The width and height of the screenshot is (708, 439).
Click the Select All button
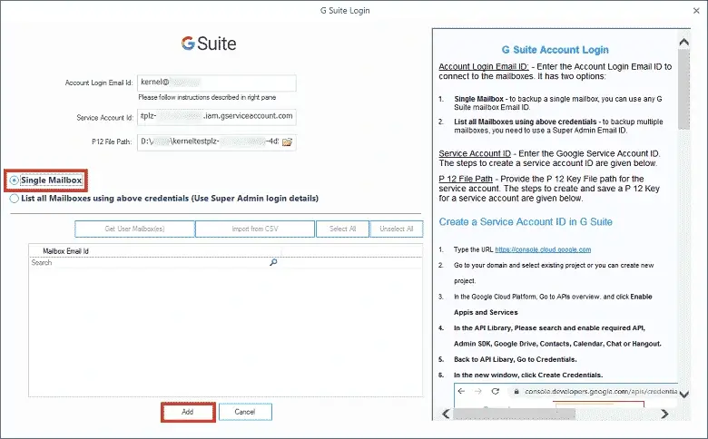[x=343, y=229]
